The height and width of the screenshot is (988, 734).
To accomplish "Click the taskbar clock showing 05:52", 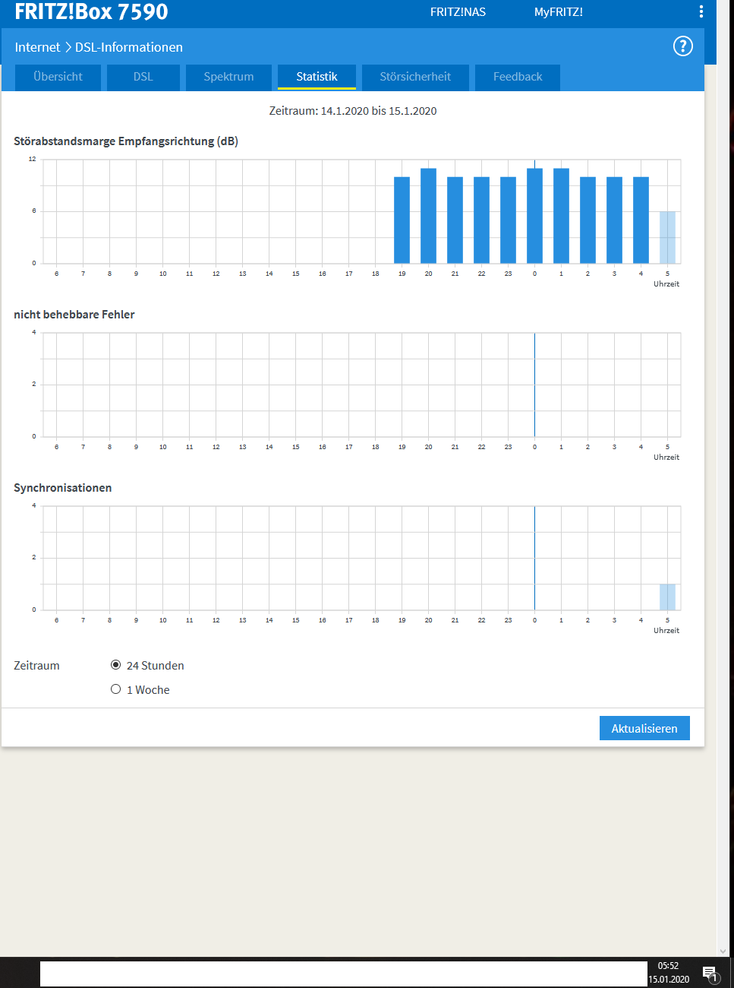I will [x=668, y=966].
